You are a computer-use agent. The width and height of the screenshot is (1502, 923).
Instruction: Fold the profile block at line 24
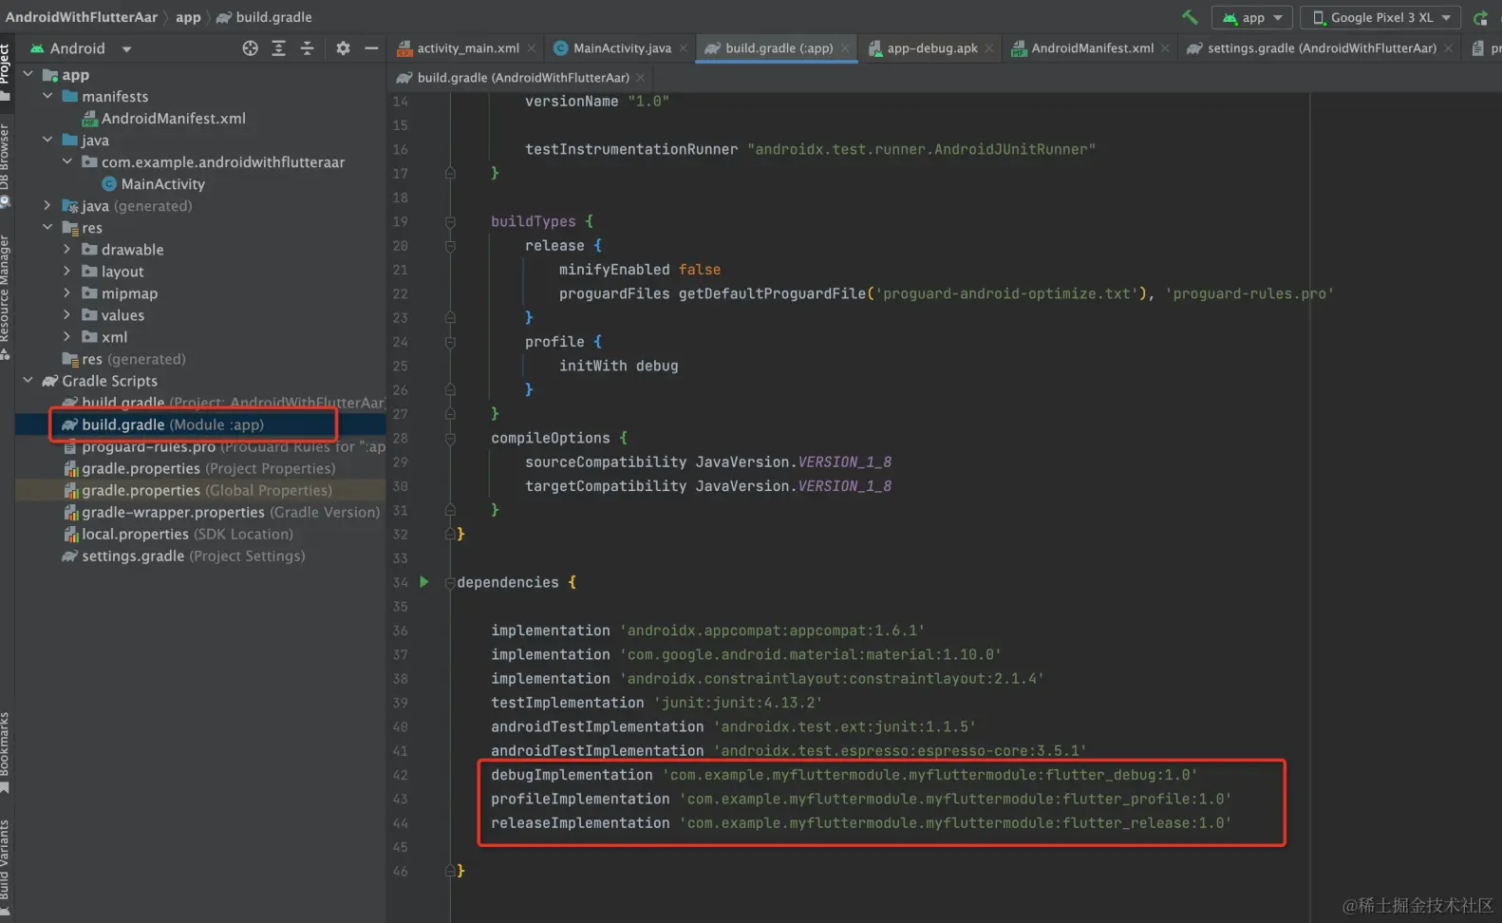[x=450, y=342]
